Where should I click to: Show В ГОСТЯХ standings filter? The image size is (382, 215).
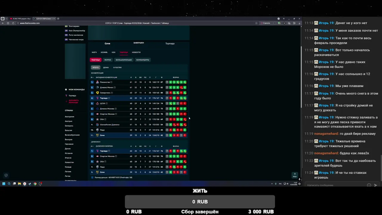(117, 67)
